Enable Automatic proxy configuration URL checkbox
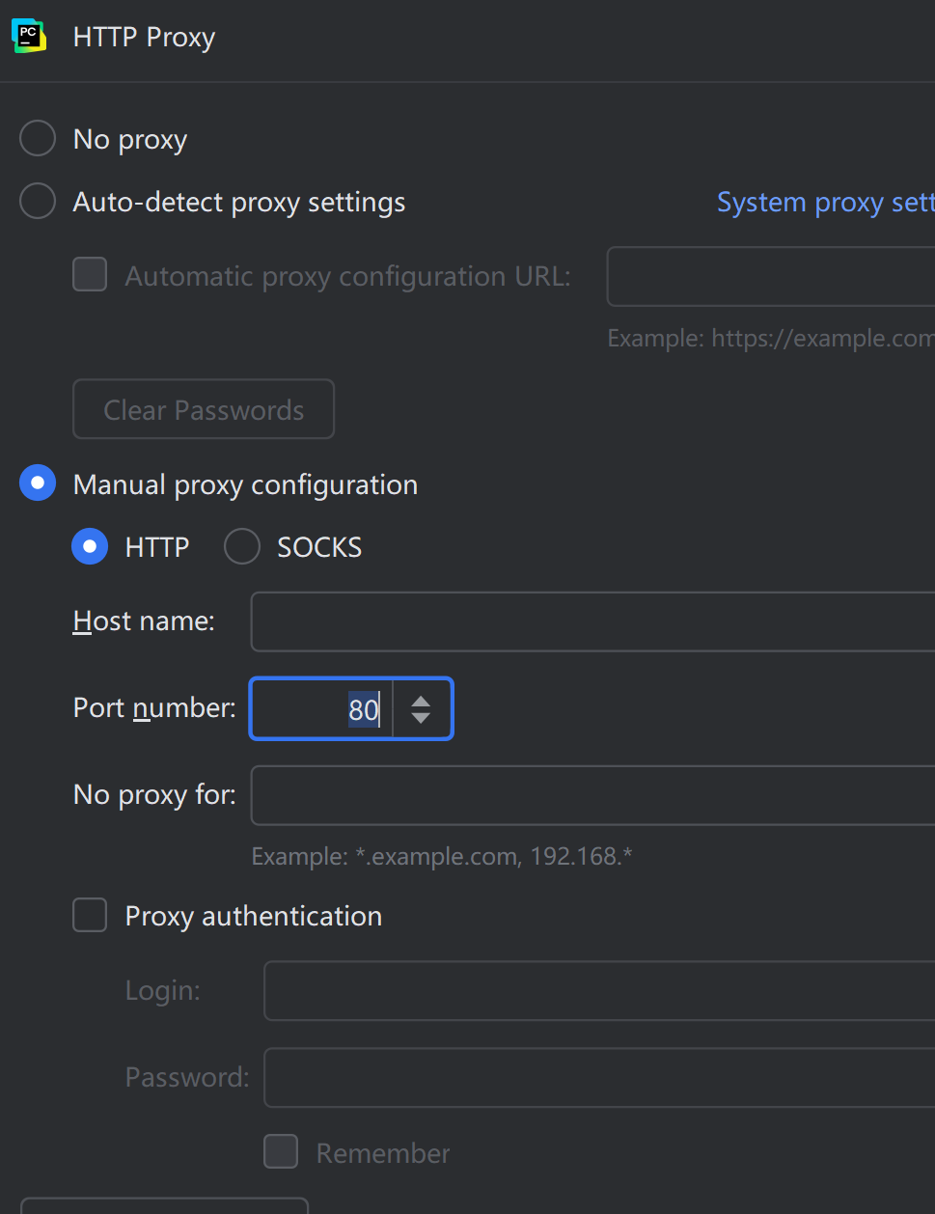 click(x=90, y=275)
